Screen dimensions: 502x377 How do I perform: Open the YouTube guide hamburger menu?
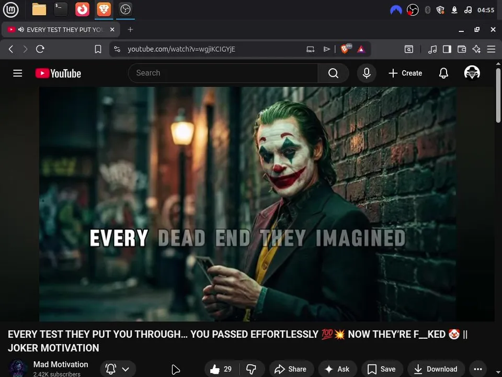(x=18, y=73)
